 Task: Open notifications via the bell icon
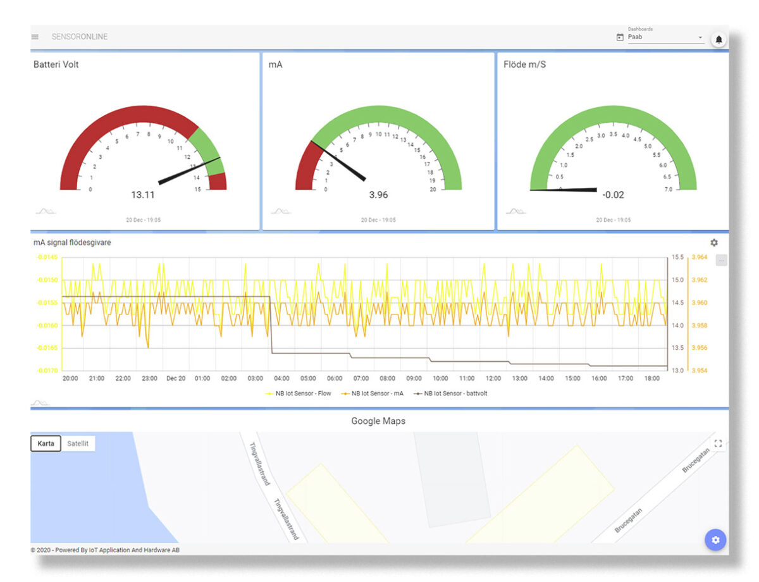(719, 39)
